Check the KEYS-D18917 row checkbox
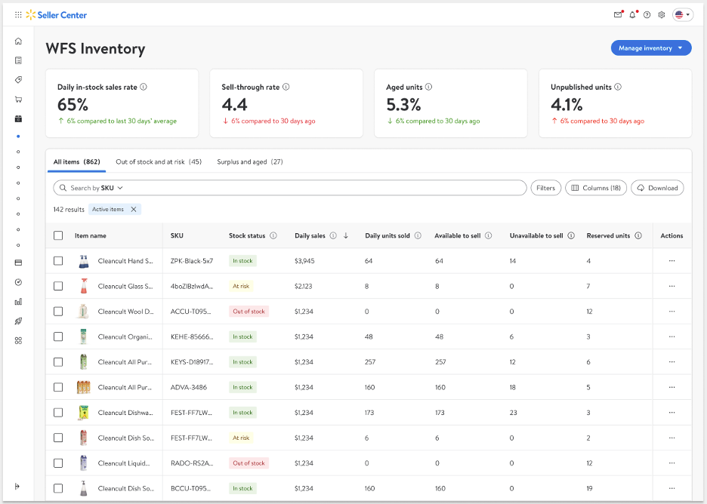The image size is (707, 504). pos(58,361)
